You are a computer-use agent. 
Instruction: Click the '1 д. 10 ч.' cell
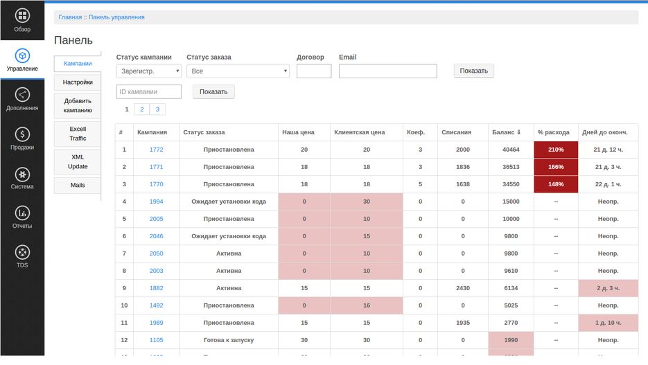(608, 323)
